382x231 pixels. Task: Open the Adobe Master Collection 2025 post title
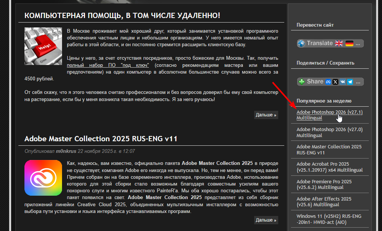point(101,139)
